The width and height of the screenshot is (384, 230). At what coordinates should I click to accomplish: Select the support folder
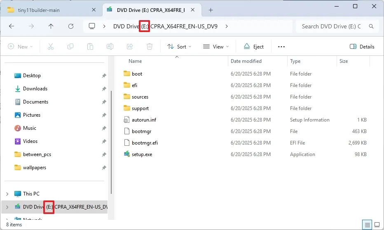(140, 108)
